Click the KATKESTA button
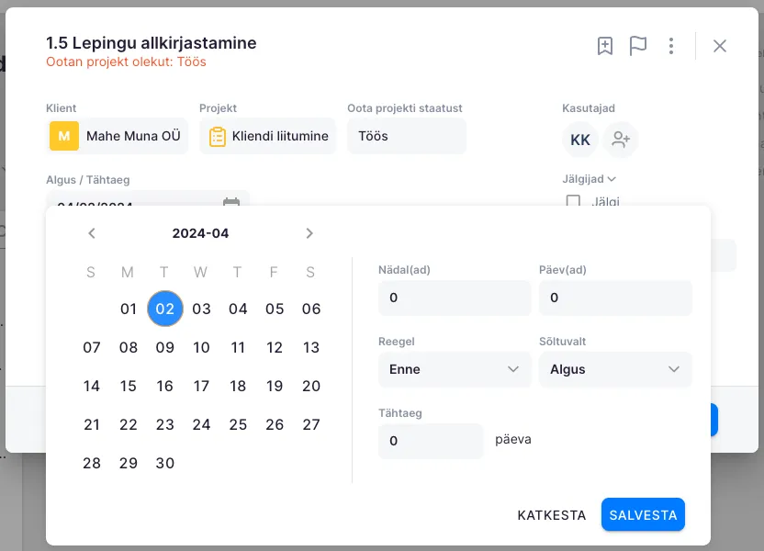The width and height of the screenshot is (764, 551). click(x=551, y=515)
